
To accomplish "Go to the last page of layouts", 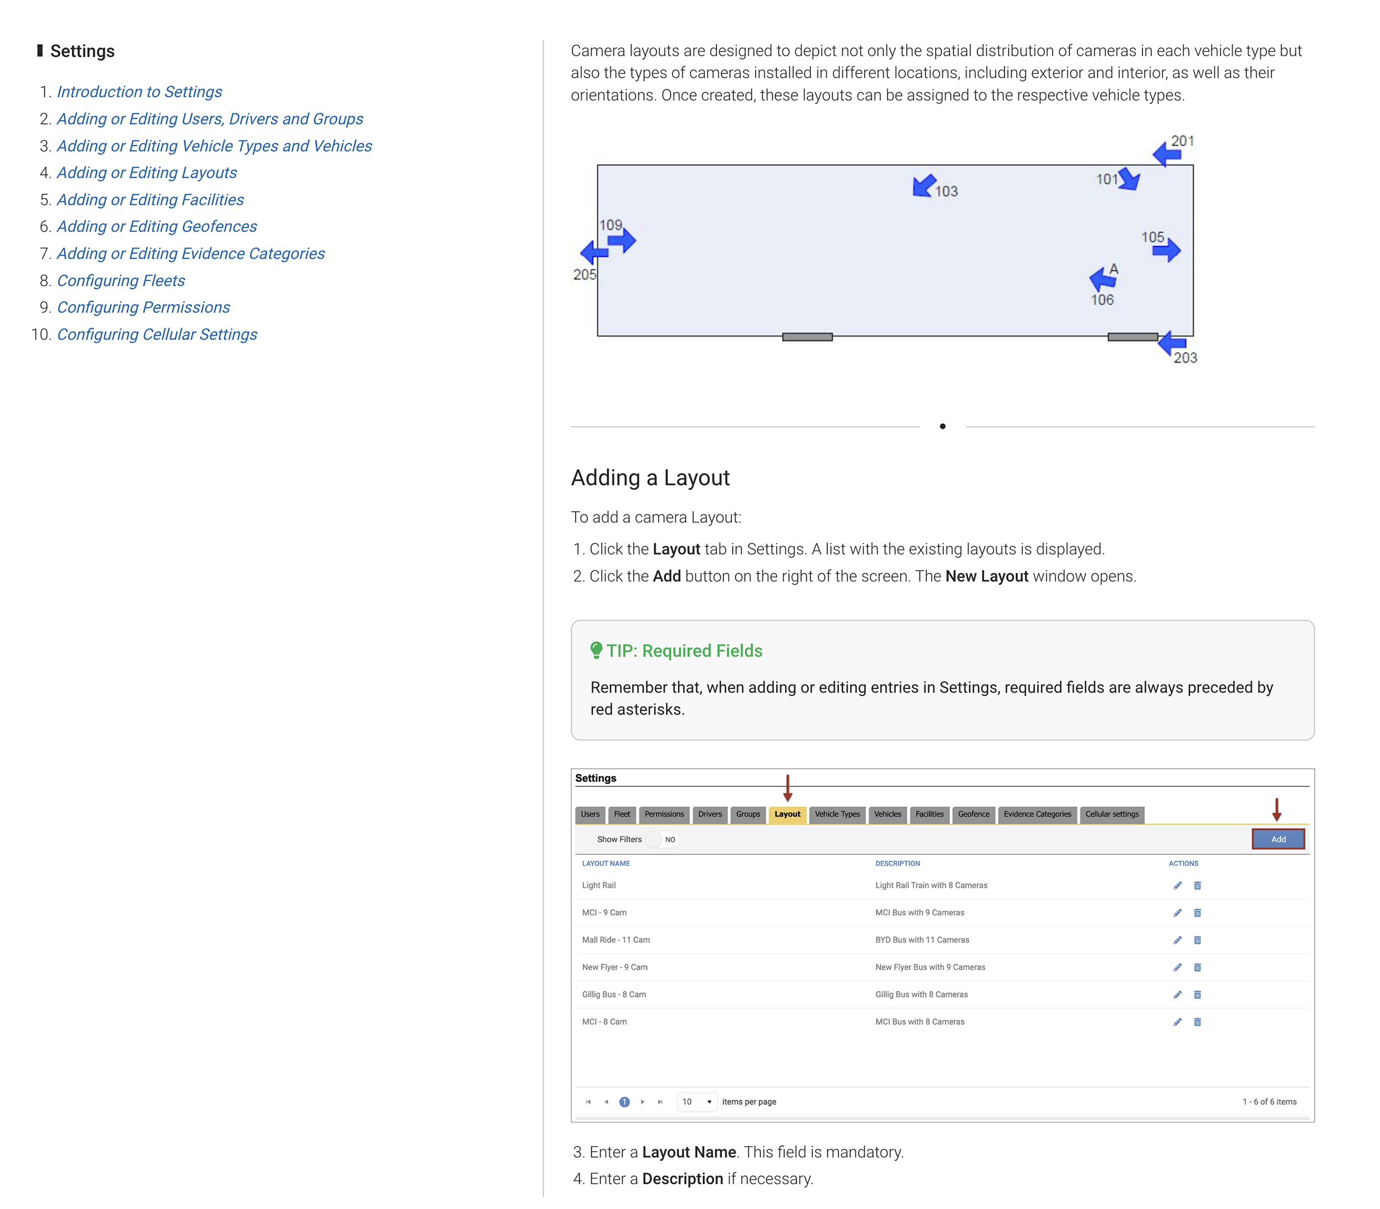I will [660, 1102].
